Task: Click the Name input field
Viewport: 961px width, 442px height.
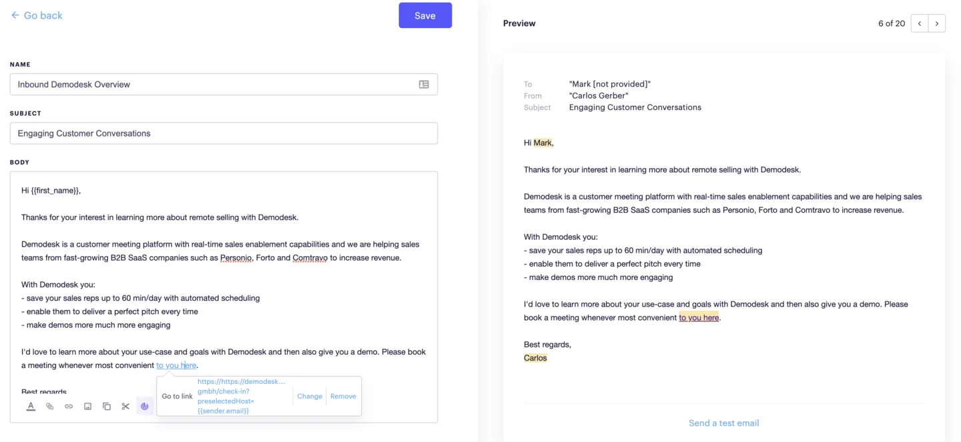Action: click(224, 85)
